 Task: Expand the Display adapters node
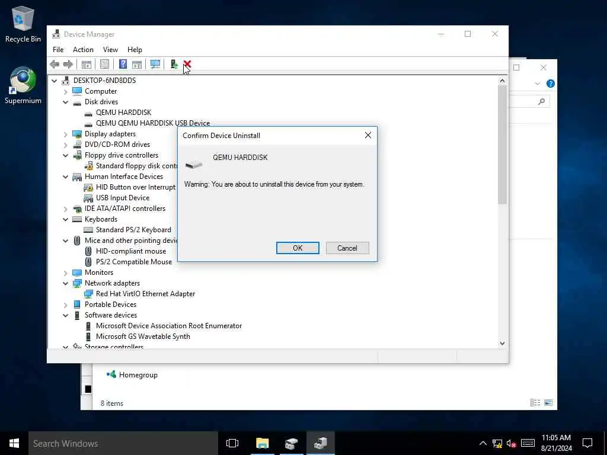click(x=65, y=134)
